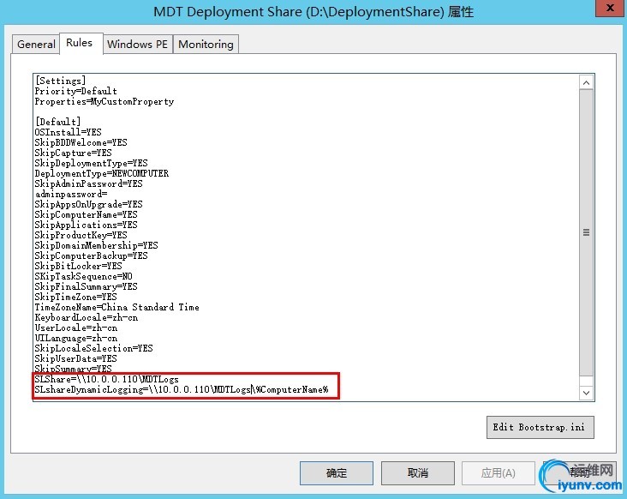627x499 pixels.
Task: Click the [Default] section header
Action: (x=58, y=121)
